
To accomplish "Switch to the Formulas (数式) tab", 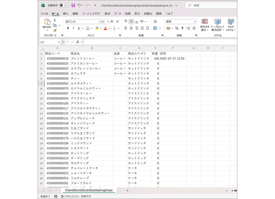I will tap(108, 14).
